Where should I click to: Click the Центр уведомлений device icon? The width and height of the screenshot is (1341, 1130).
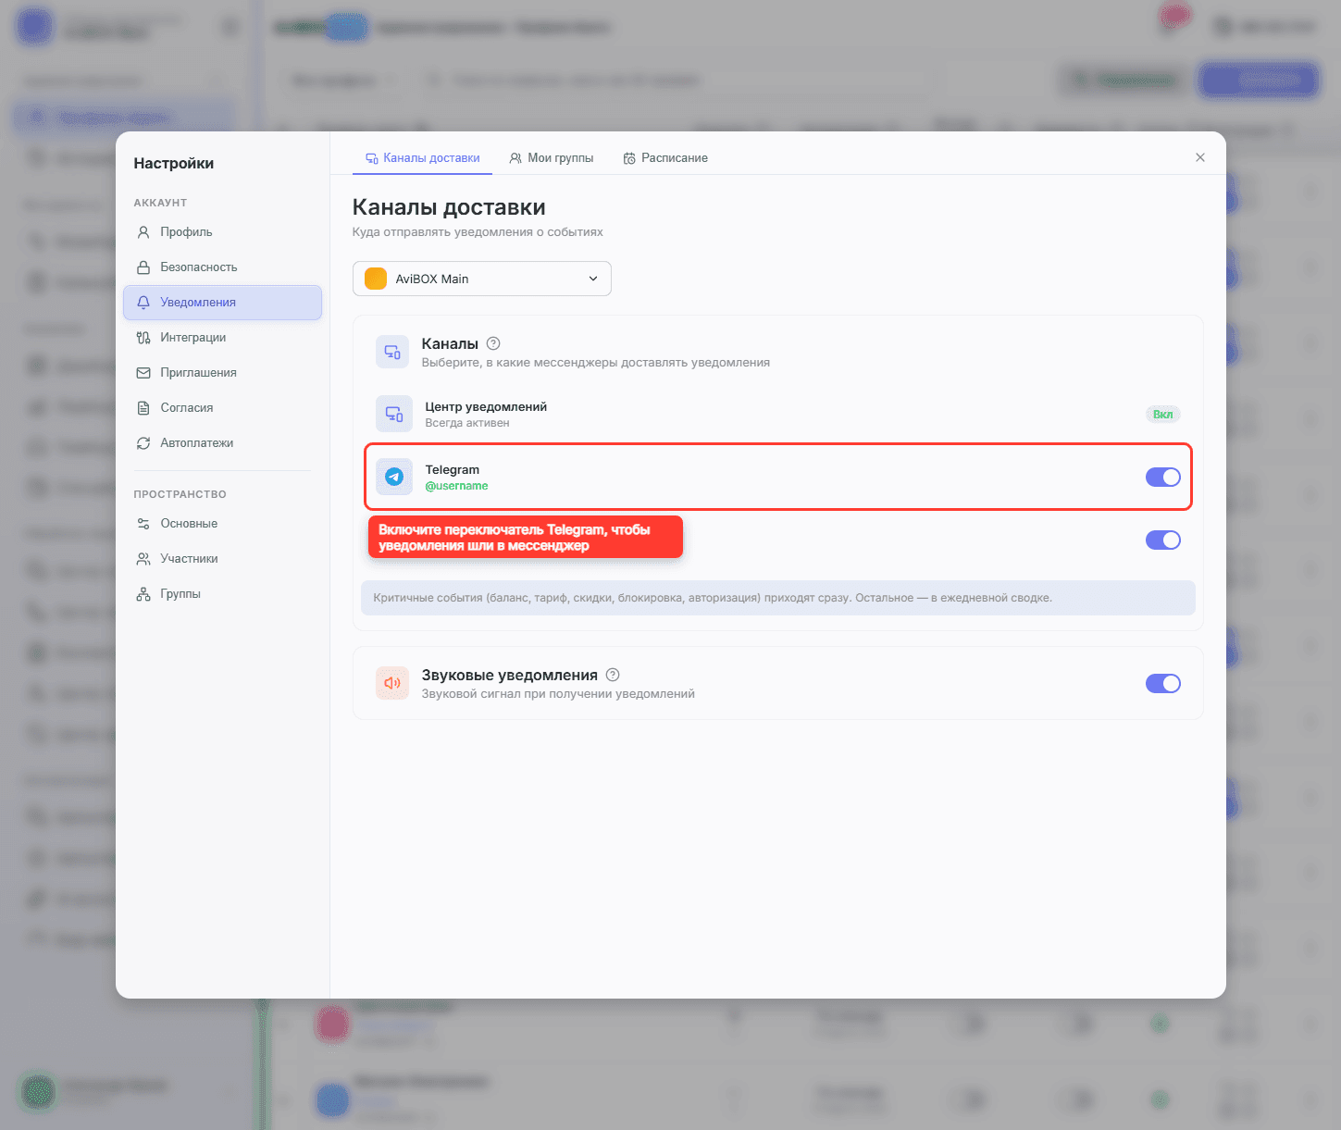[x=394, y=414]
